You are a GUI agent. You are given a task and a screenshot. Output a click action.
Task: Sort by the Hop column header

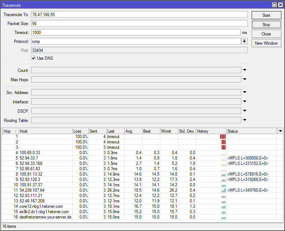point(10,131)
